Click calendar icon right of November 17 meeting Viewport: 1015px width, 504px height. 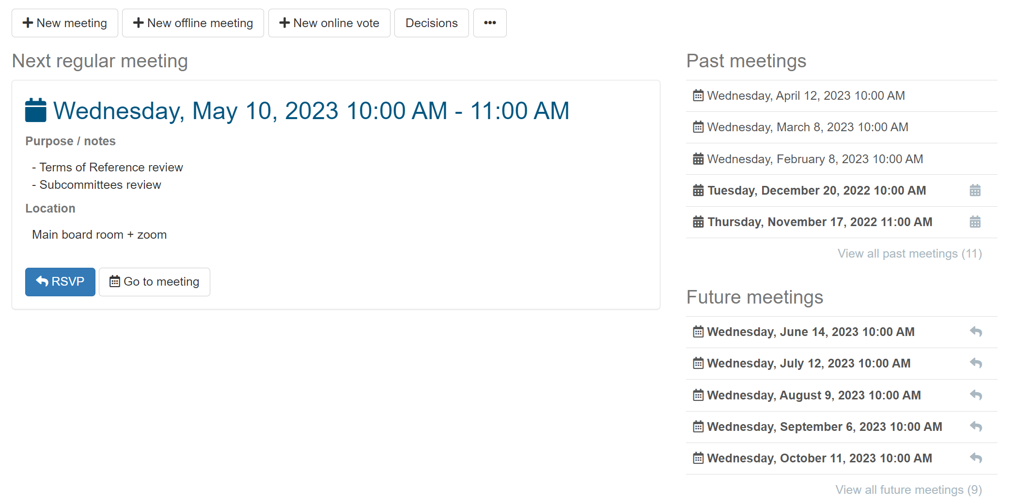975,222
